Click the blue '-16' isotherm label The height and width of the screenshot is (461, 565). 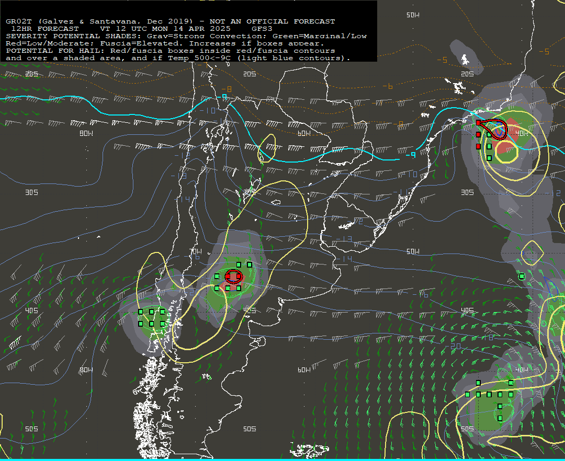point(421,295)
